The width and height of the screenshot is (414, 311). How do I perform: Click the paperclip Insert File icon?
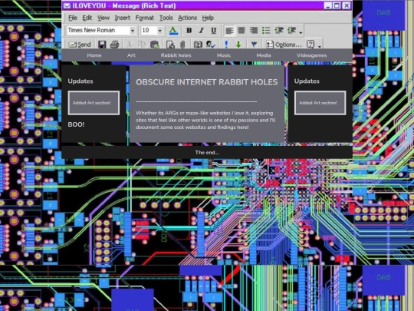pos(182,45)
